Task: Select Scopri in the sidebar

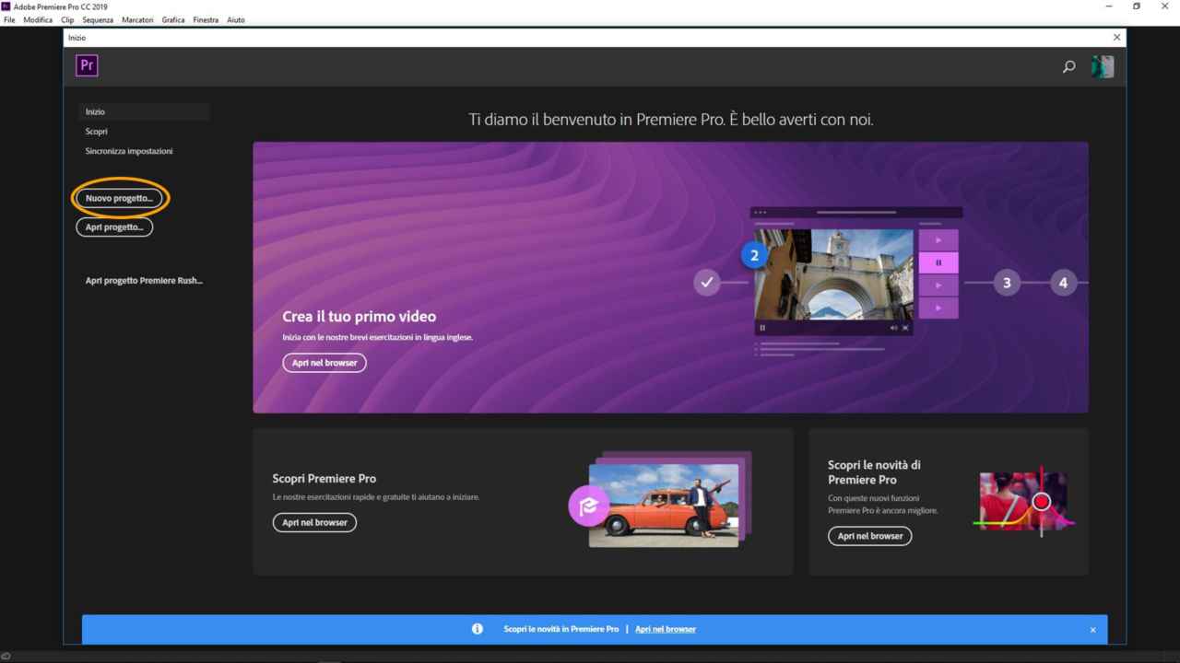Action: tap(97, 132)
